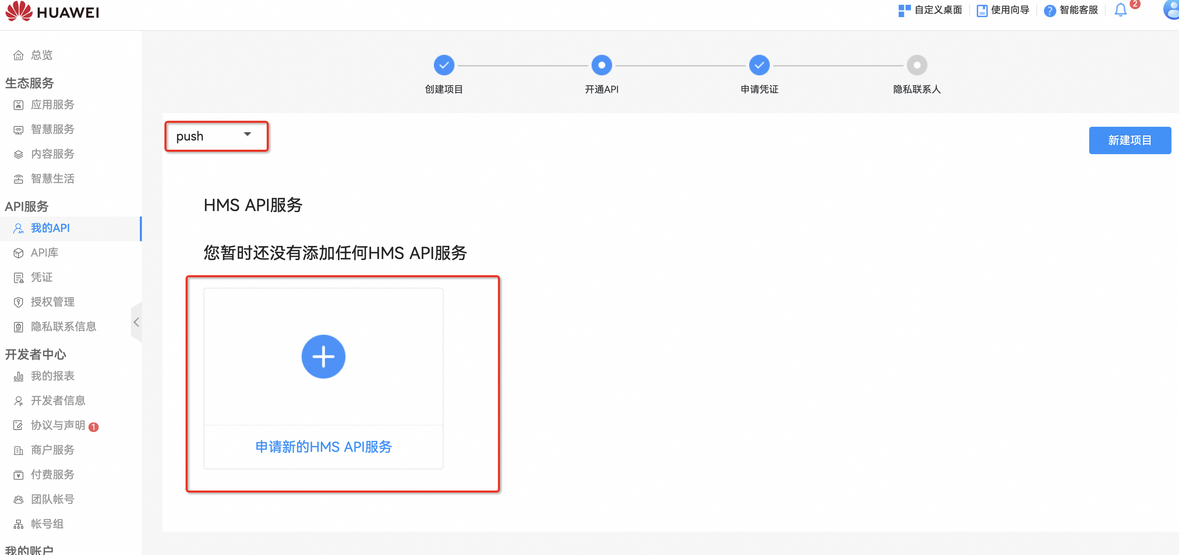Open 付费服务 in the sidebar
This screenshot has width=1179, height=555.
53,475
